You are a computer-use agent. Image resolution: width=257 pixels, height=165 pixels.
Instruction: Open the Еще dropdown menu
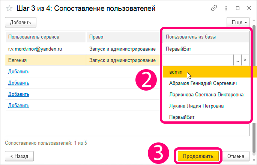coord(238,22)
